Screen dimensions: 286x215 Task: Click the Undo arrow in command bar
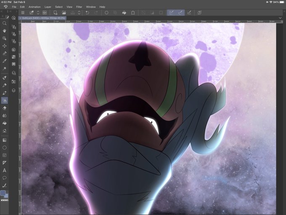tap(87, 13)
